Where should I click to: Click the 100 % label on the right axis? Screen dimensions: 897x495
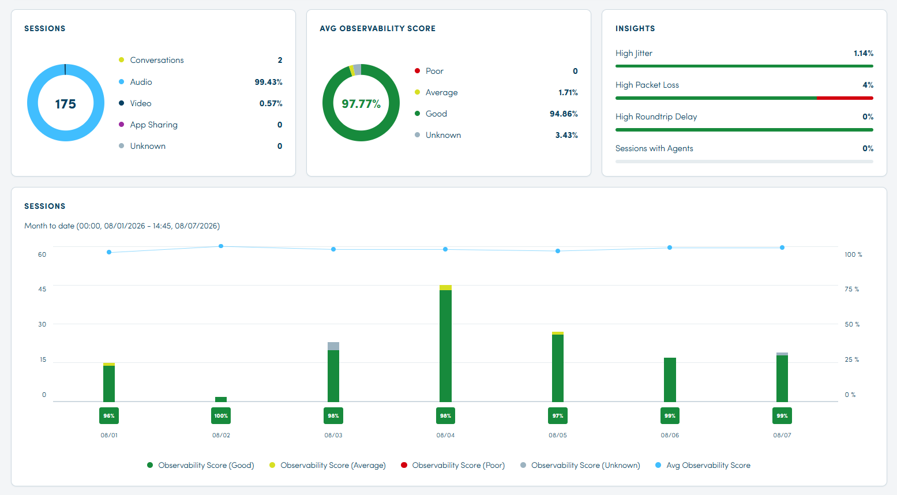click(x=853, y=254)
